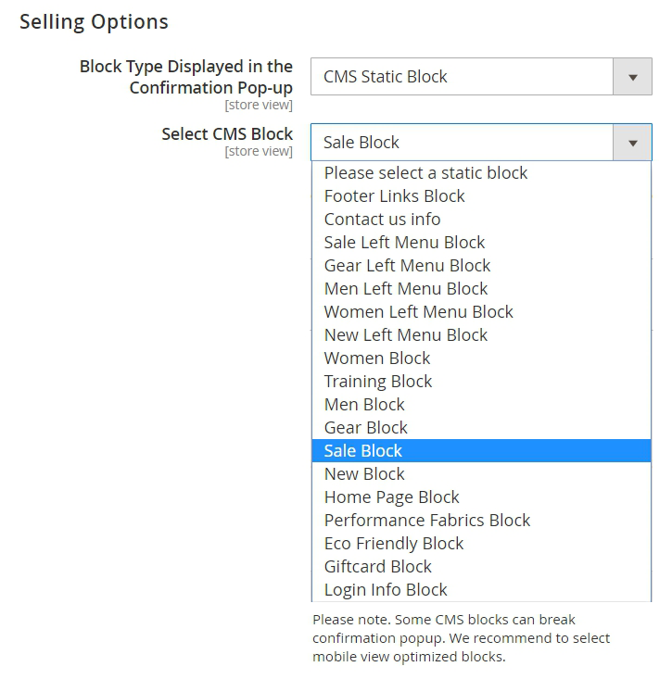Image resolution: width=672 pixels, height=679 pixels.
Task: Open the Block Type dropdown arrow
Action: point(632,78)
